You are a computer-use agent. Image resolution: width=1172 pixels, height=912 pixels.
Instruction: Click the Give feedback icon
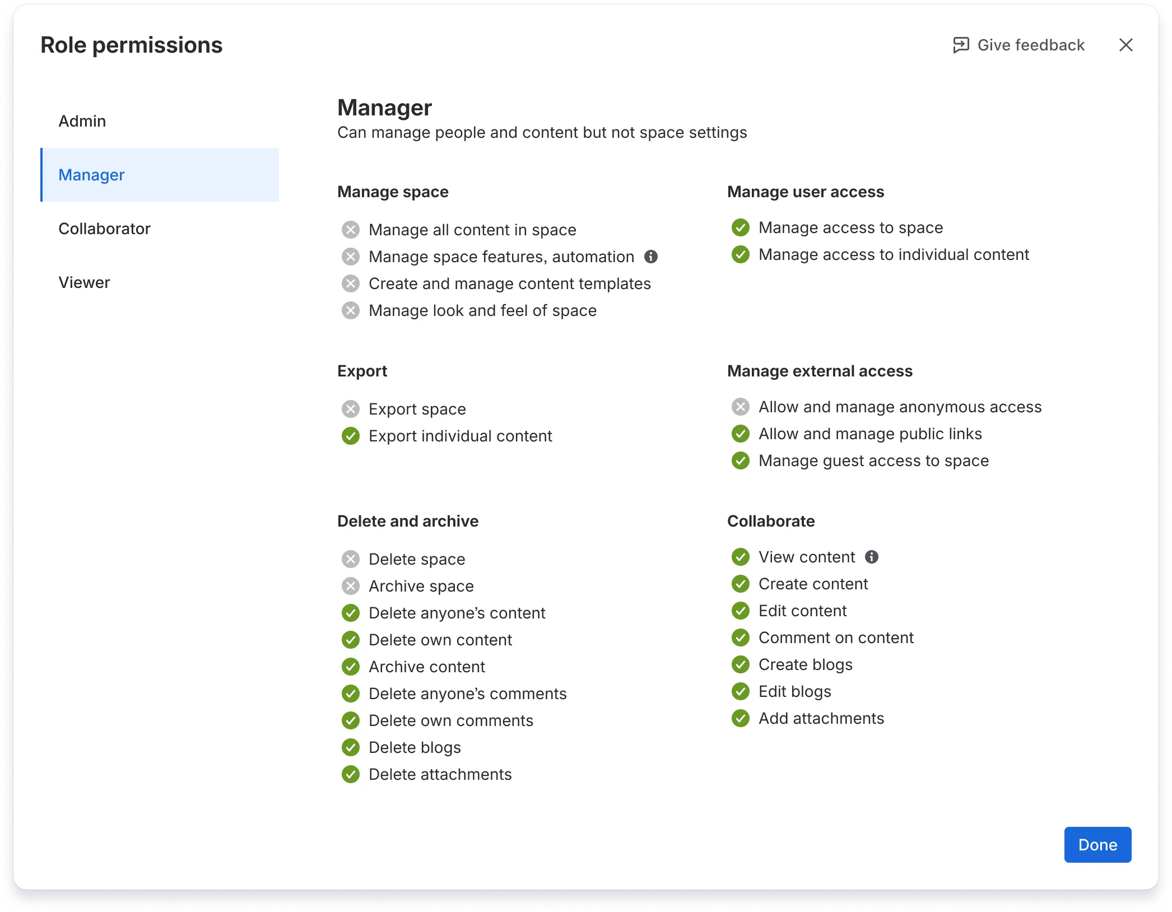(x=961, y=45)
